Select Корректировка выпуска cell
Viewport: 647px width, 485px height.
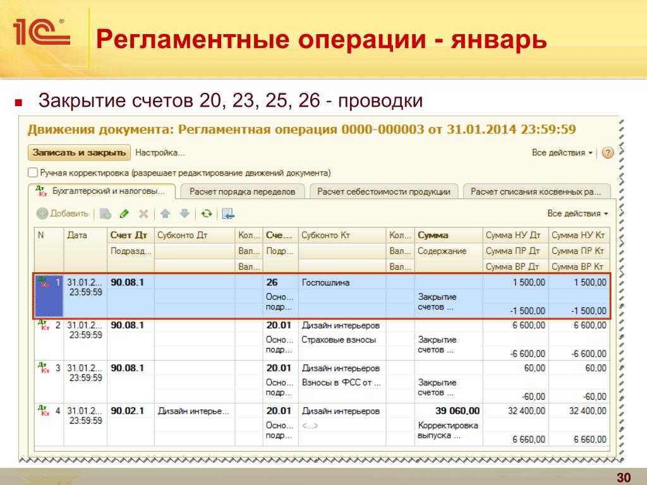click(449, 431)
